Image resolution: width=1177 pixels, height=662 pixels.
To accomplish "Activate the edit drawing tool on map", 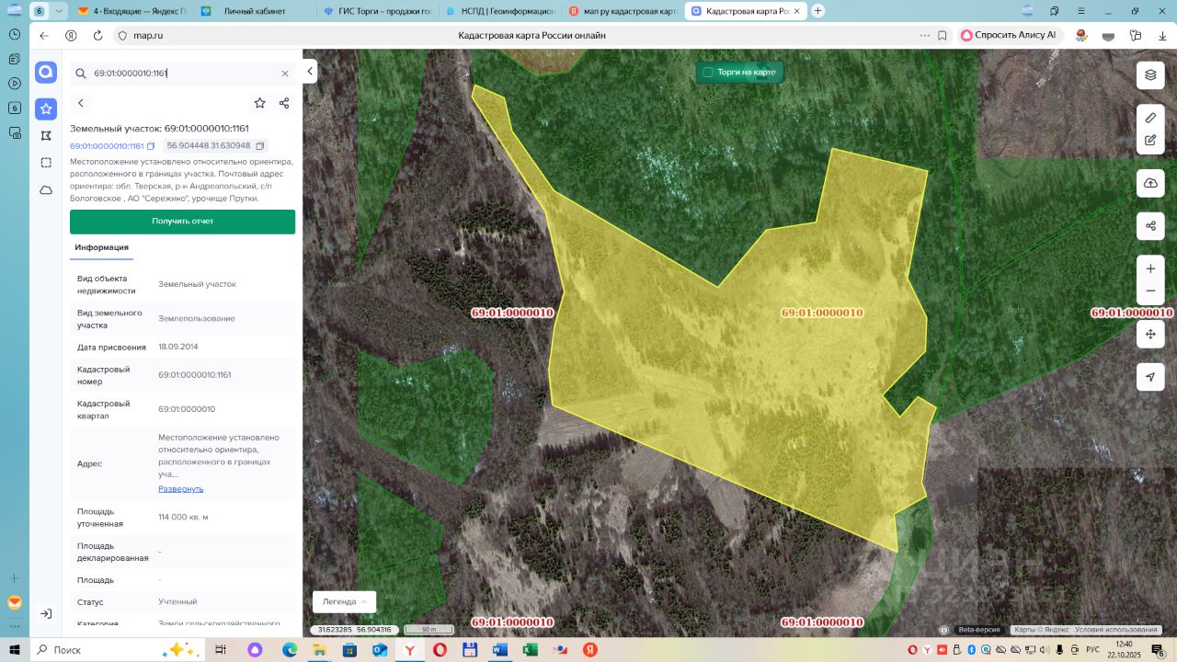I will [x=1150, y=141].
